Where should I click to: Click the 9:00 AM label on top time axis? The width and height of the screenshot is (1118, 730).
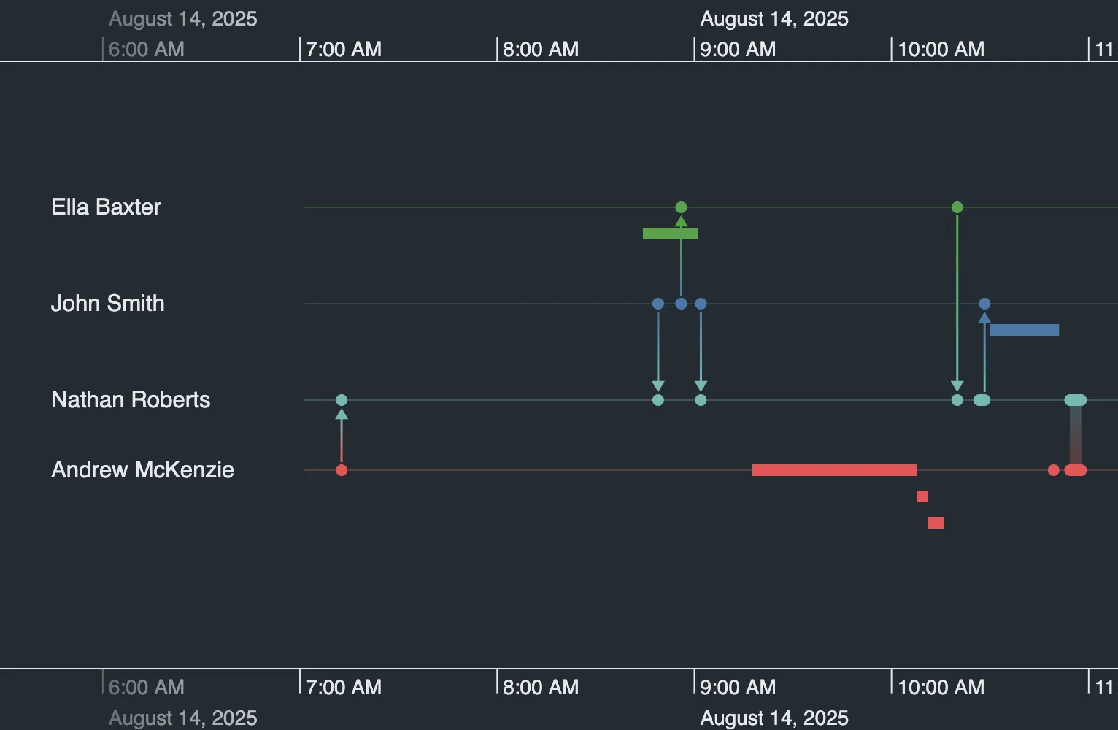coord(738,49)
